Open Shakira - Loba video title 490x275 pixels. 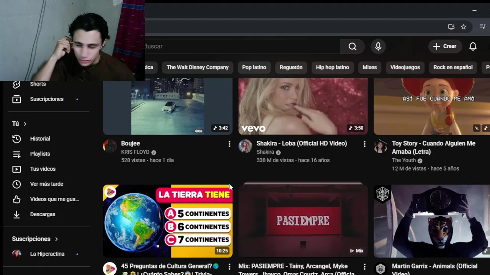(x=302, y=143)
